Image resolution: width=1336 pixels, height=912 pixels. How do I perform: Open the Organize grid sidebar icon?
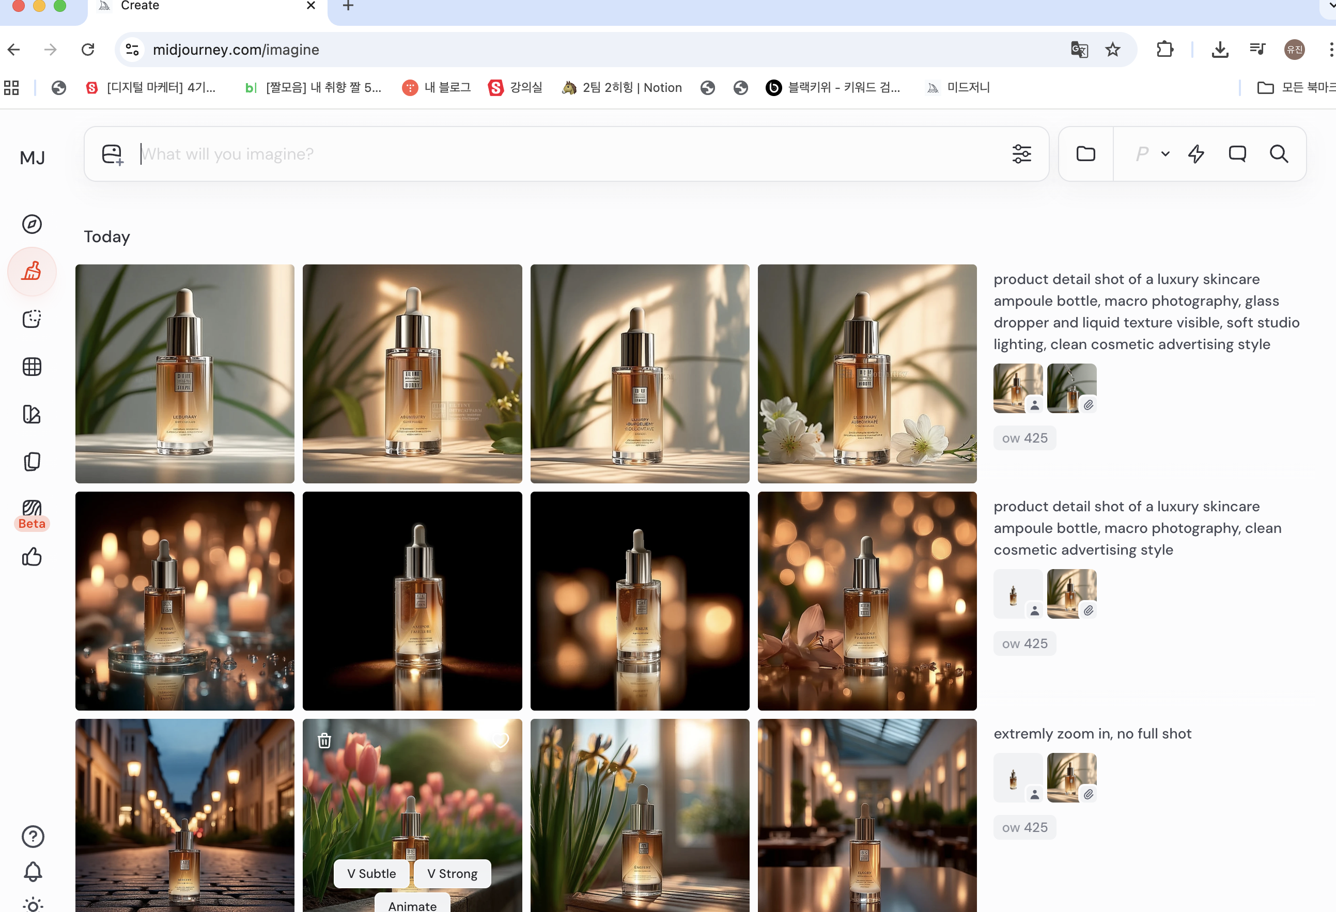point(32,367)
